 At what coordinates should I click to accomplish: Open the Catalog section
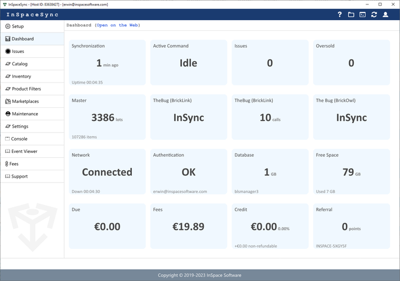(x=20, y=64)
